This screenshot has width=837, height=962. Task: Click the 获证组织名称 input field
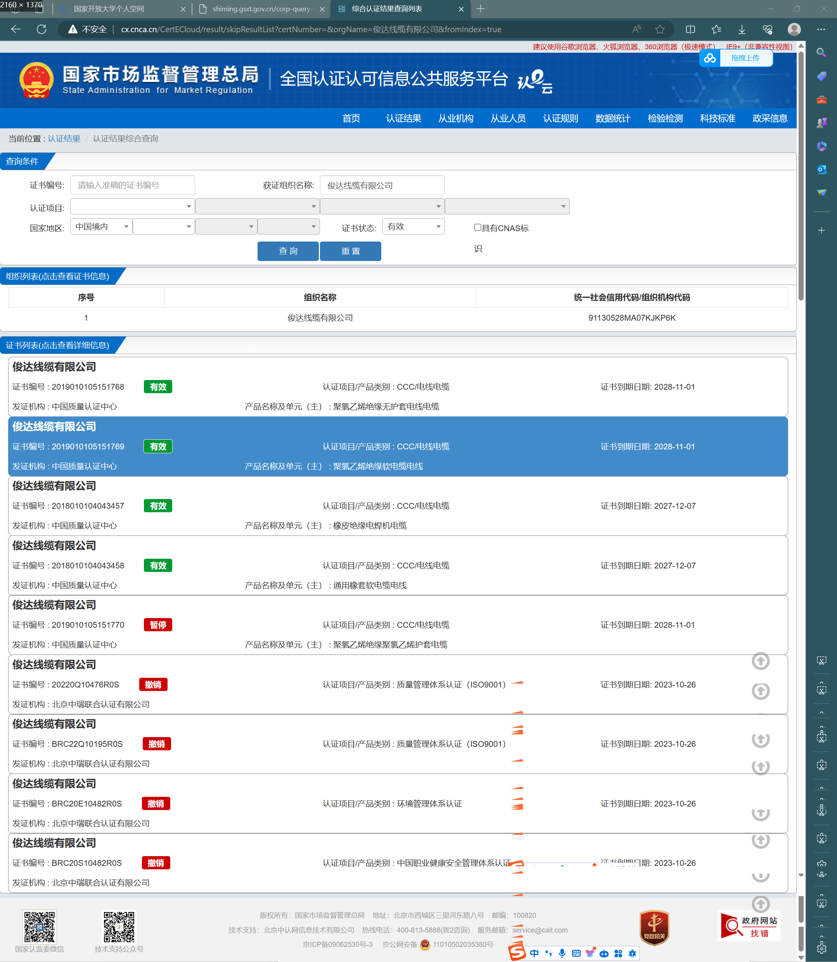point(382,185)
